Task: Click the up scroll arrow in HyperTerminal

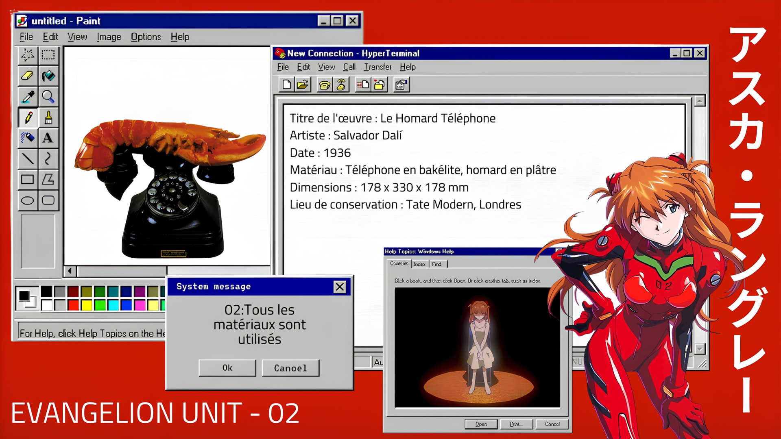Action: point(700,101)
